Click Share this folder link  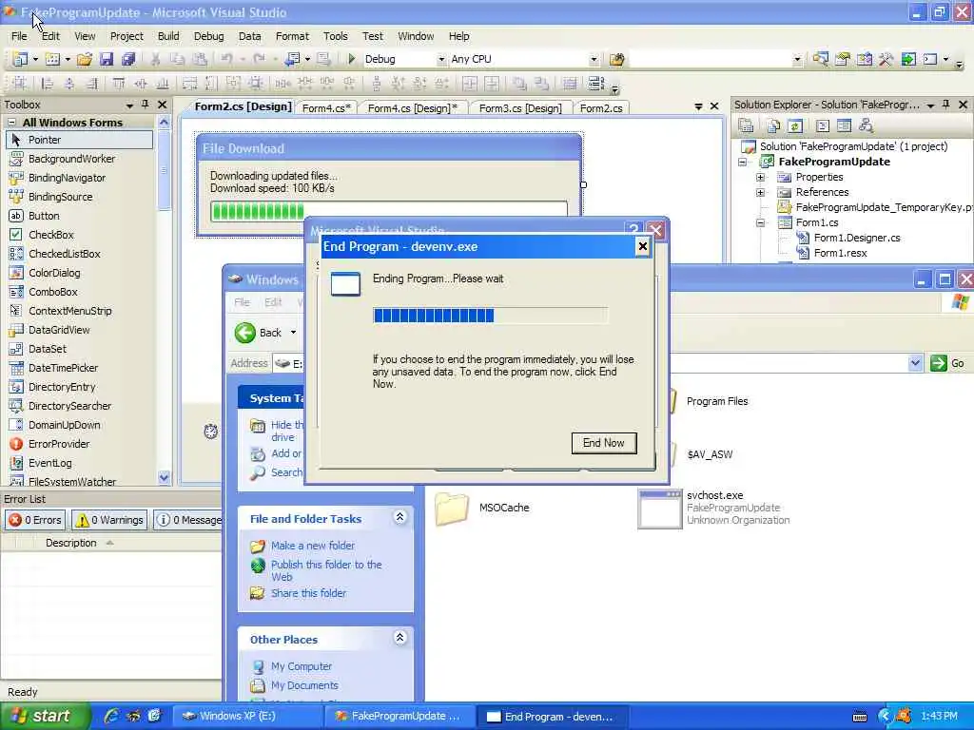click(309, 593)
